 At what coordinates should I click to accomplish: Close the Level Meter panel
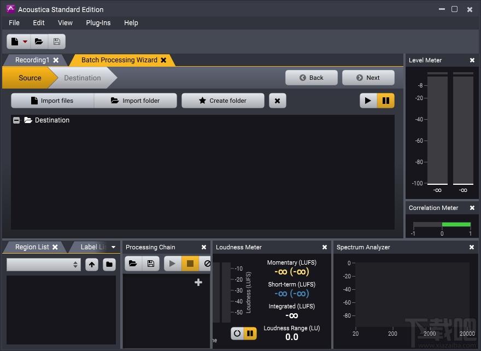(x=472, y=61)
